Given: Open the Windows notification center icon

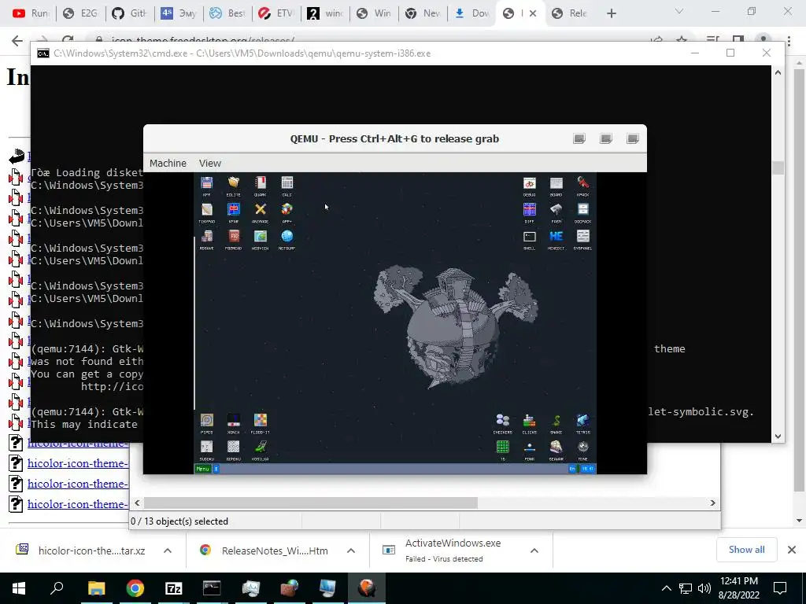Looking at the screenshot, I should coord(780,588).
